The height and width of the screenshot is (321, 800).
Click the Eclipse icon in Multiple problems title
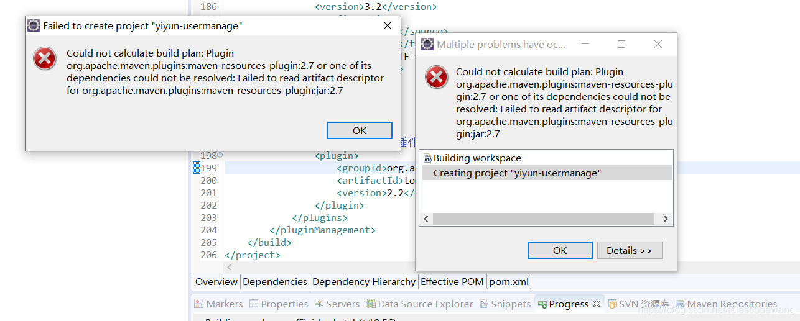[427, 44]
